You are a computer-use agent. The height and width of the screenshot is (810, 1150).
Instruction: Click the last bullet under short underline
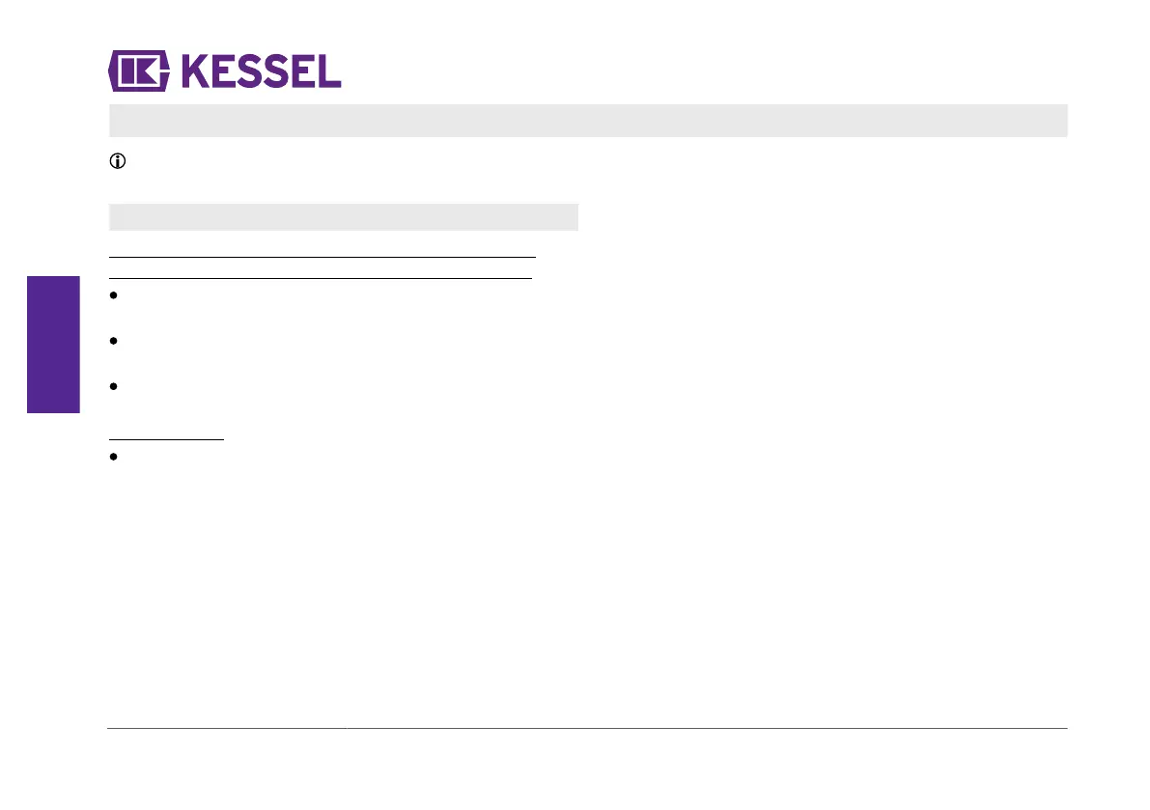(114, 457)
